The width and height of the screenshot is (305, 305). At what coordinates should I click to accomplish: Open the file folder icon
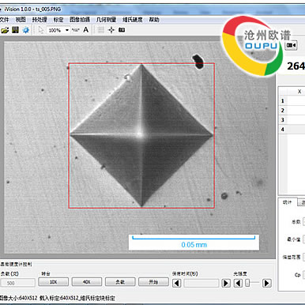[5, 30]
